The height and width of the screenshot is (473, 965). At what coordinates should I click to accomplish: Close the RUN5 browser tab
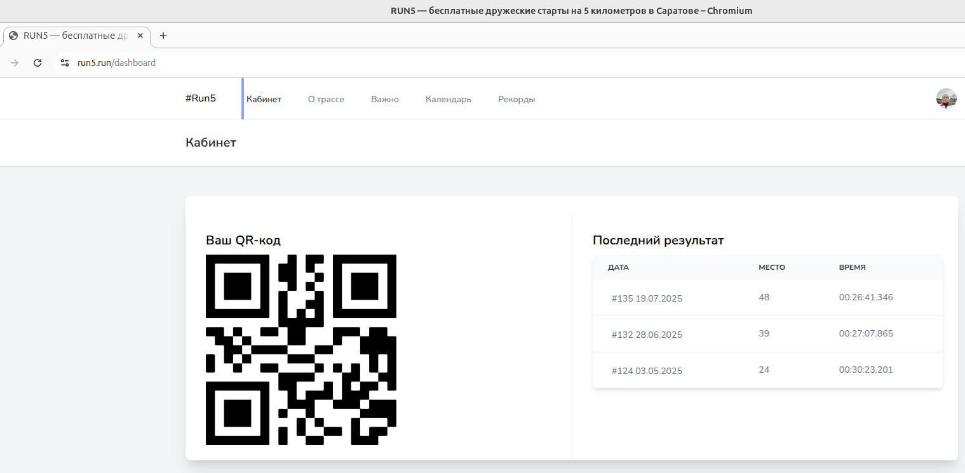point(140,36)
